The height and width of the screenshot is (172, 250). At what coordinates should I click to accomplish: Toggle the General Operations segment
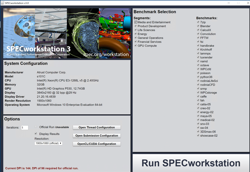136,38
